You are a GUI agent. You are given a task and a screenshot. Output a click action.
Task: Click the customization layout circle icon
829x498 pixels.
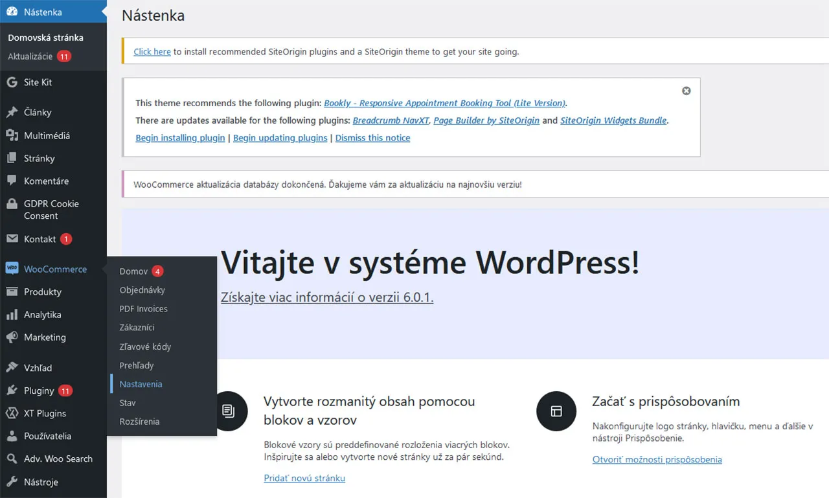556,411
